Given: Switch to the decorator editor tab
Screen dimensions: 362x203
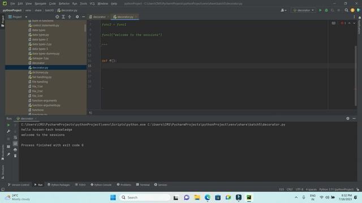Looking at the screenshot, I should tap(100, 17).
